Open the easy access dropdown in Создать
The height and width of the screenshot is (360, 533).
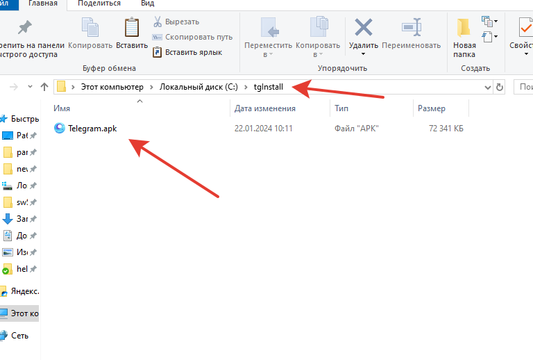[x=489, y=36]
